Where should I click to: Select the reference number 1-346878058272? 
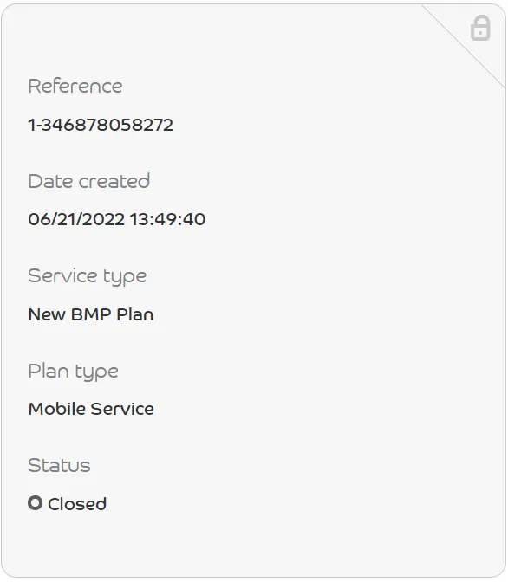coord(101,125)
